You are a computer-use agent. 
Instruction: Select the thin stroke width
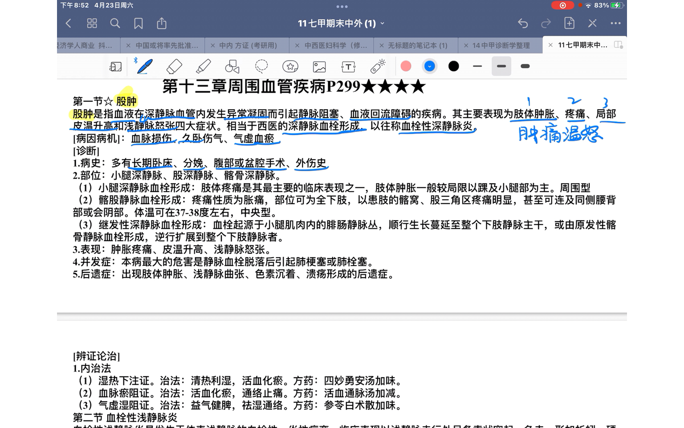pyautogui.click(x=477, y=66)
